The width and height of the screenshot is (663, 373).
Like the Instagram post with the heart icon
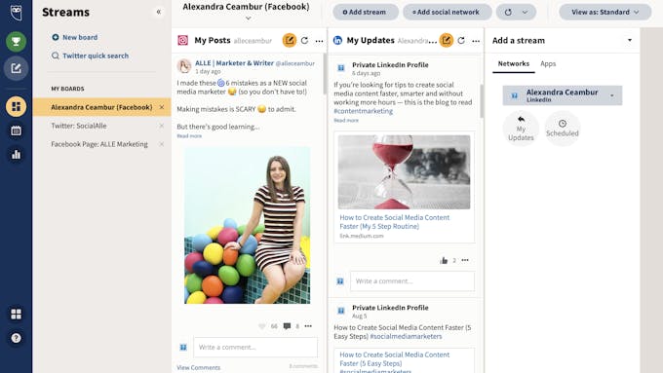point(261,326)
